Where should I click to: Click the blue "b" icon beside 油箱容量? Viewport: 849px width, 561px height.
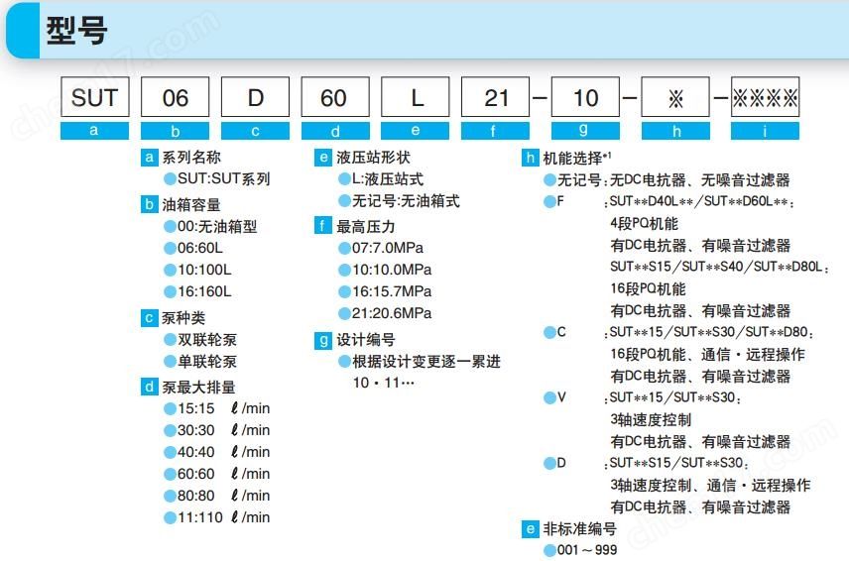click(x=150, y=204)
